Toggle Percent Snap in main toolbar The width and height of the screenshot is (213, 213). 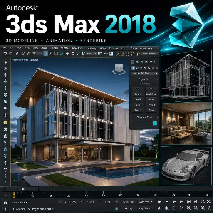pyautogui.click(x=127, y=54)
